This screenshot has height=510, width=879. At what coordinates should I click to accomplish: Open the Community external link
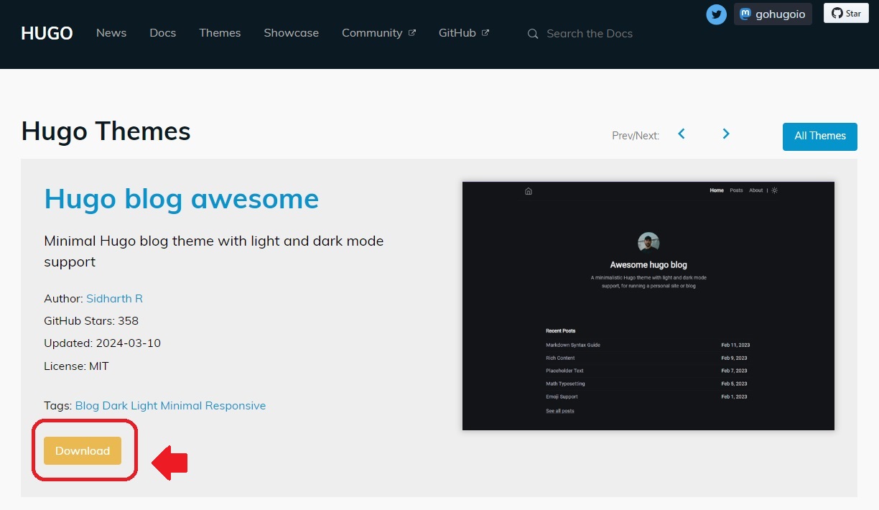[x=378, y=33]
